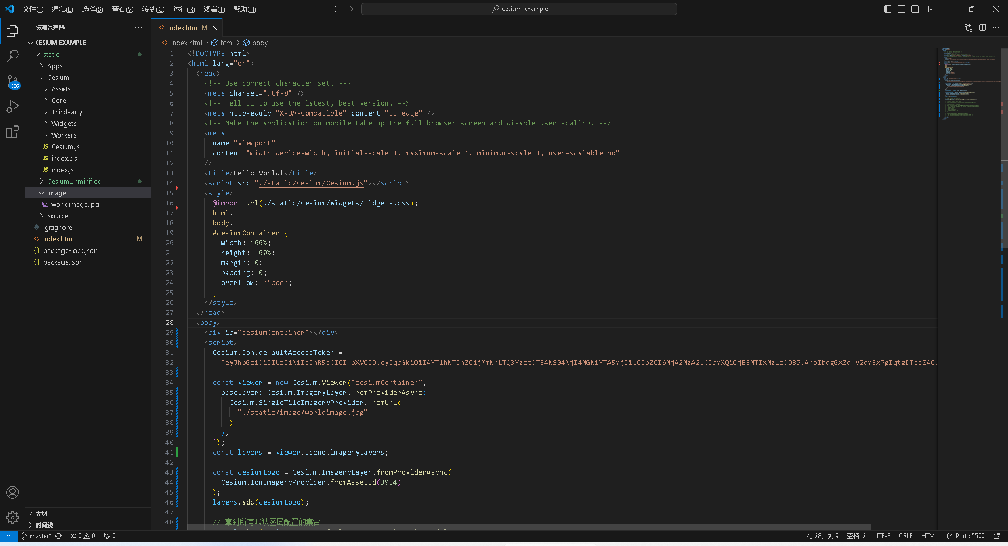The image size is (1008, 546).
Task: Click Open Changes icon in editor toolbar
Action: [969, 28]
